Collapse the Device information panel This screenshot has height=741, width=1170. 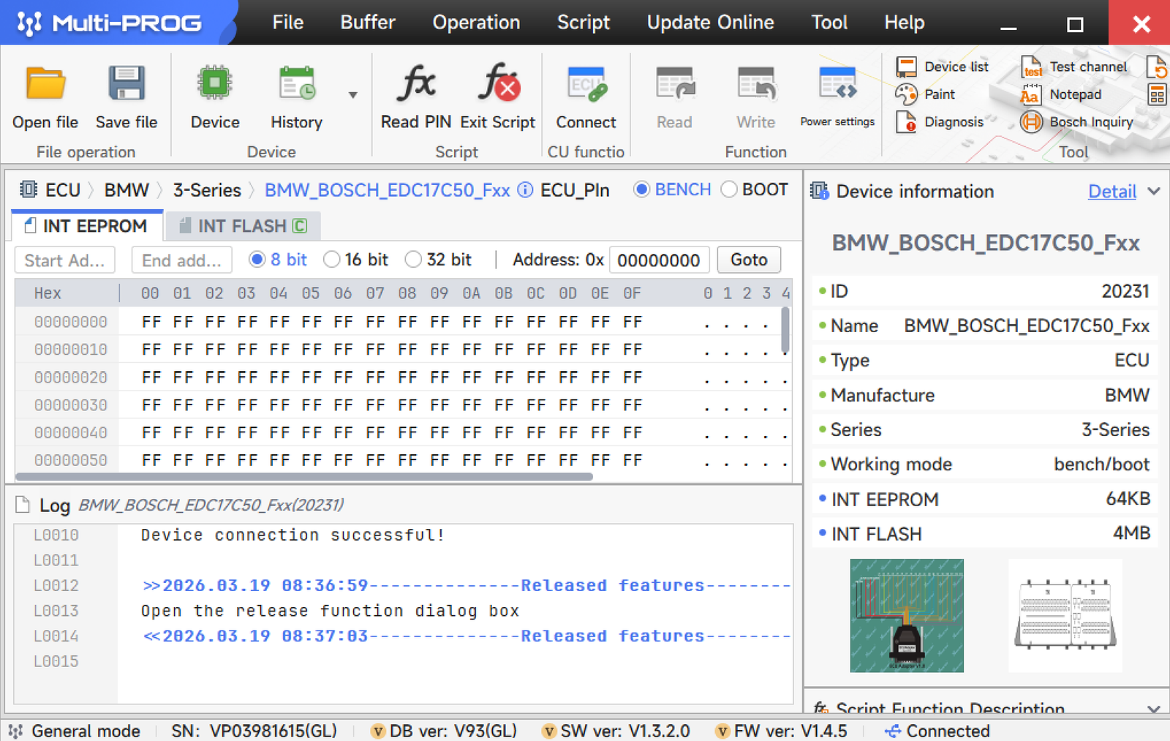(1154, 192)
